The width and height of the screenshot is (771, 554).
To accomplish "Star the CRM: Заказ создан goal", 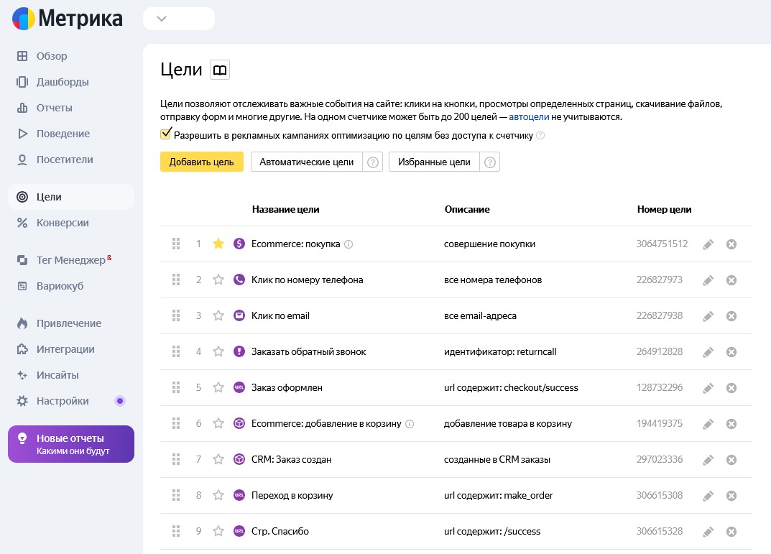I will 218,460.
